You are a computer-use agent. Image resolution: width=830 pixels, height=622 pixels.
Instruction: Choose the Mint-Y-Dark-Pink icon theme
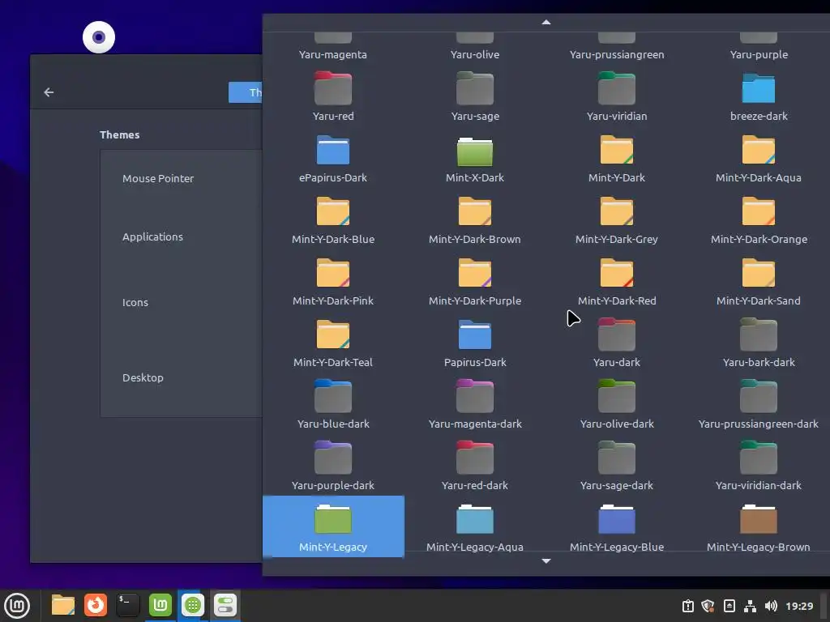333,280
